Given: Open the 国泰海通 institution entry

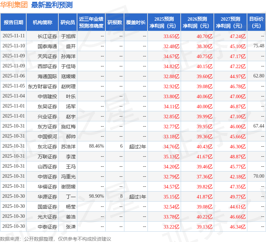Looking at the screenshot, I should click(47, 46).
